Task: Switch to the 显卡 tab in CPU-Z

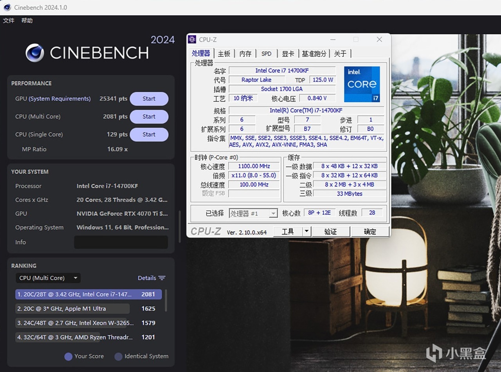Action: tap(288, 54)
